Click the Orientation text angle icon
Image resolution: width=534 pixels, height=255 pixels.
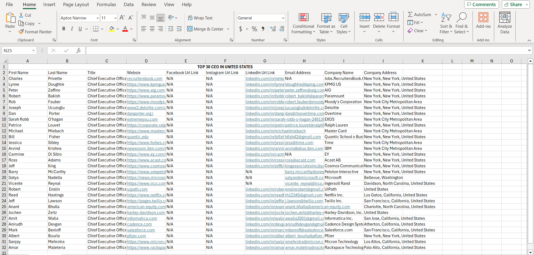[171, 18]
